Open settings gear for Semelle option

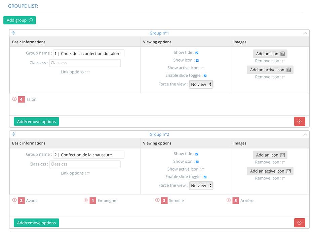pos(157,200)
